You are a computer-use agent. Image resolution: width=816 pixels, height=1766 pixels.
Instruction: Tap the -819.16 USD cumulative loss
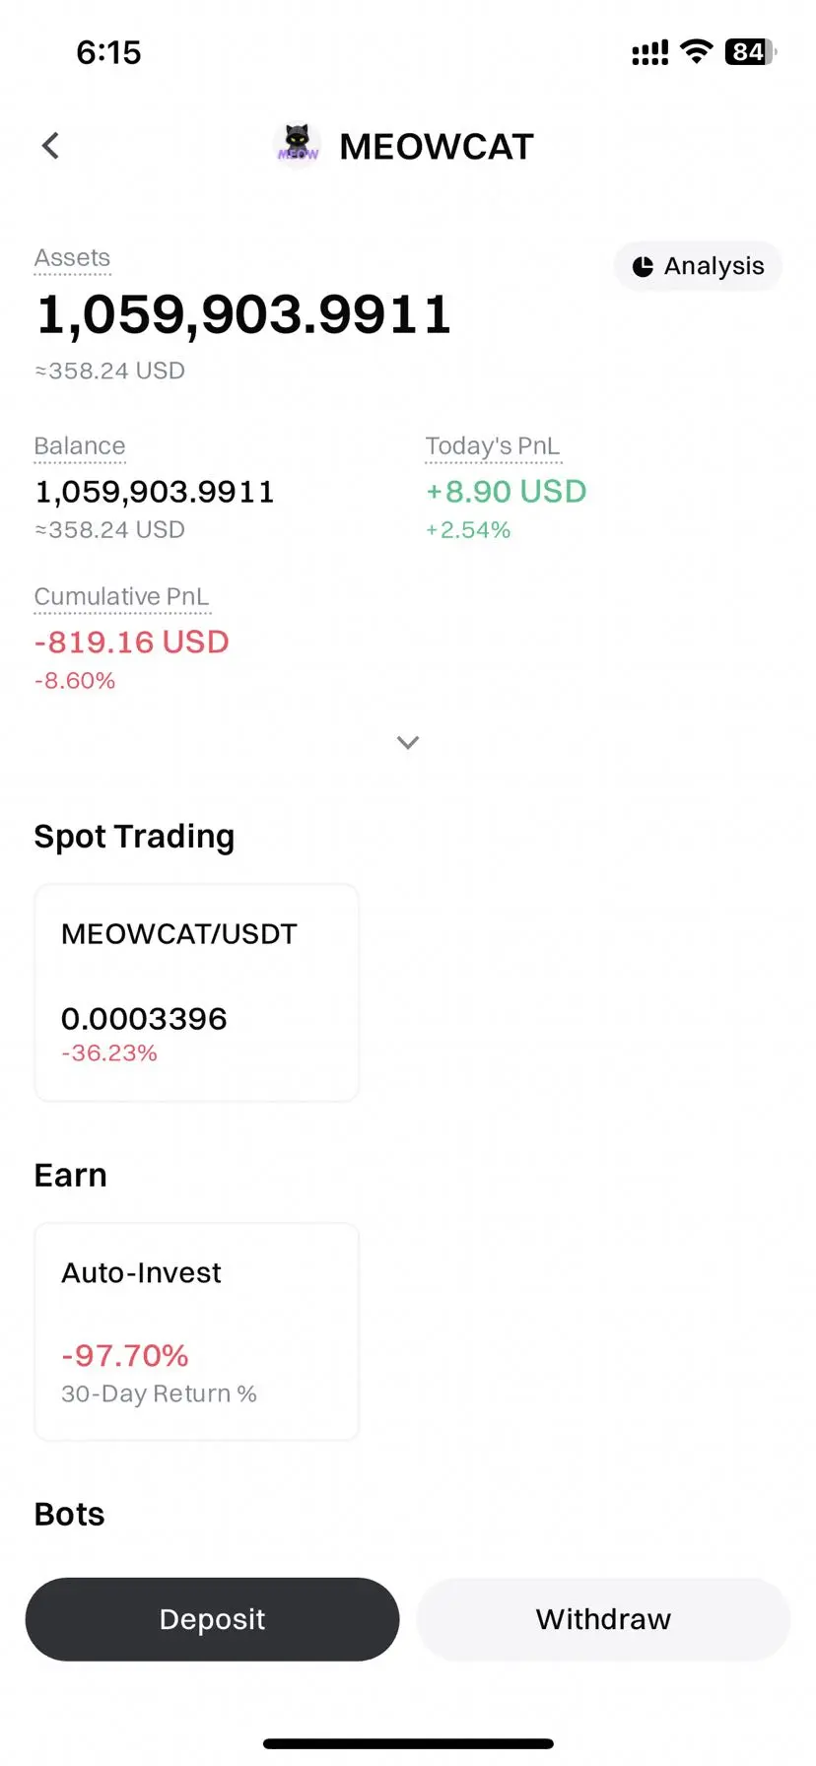click(x=132, y=642)
